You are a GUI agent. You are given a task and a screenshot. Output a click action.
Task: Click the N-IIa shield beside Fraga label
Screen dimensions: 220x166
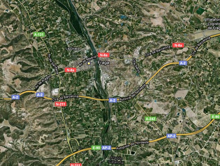104,55
